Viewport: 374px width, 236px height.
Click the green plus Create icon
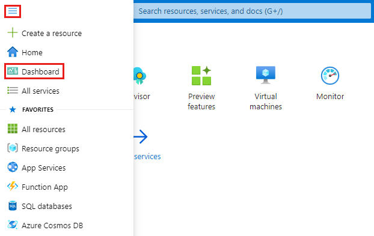(13, 32)
